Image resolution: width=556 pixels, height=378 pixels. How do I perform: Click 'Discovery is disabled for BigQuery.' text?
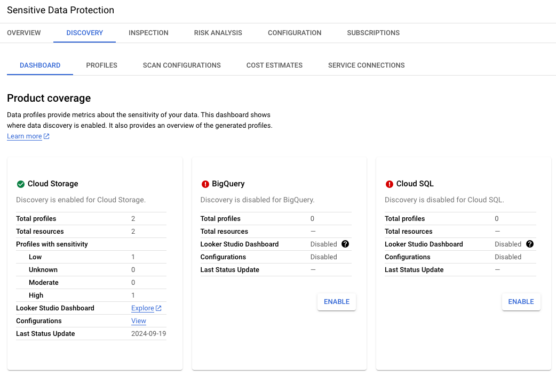[x=257, y=200]
